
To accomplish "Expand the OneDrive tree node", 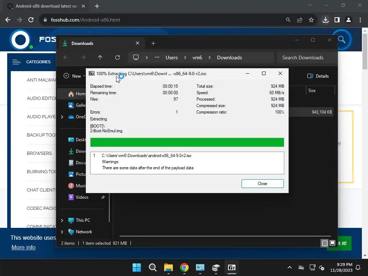I will pos(62,117).
